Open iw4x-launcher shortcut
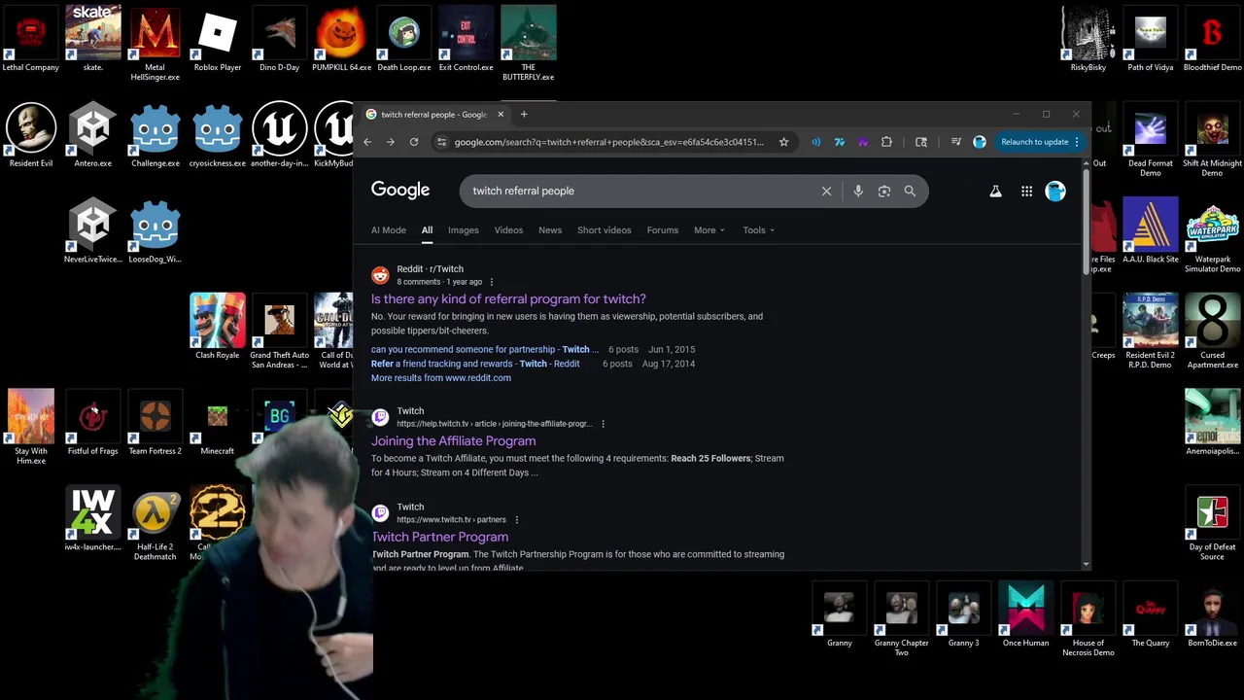Viewport: 1244px width, 700px height. 93,517
